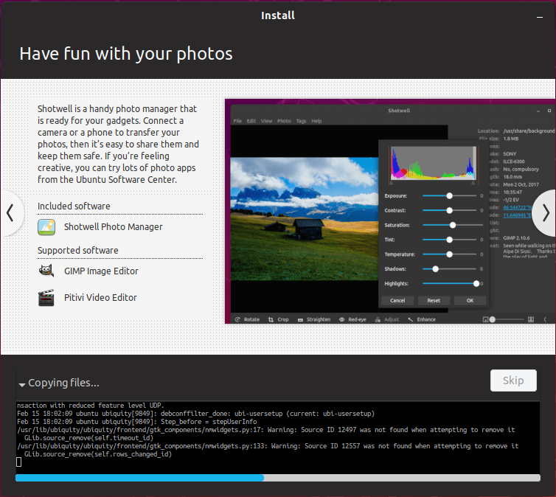Click the Rotate tool in Shotwell toolbar
This screenshot has height=497, width=556.
(237, 319)
